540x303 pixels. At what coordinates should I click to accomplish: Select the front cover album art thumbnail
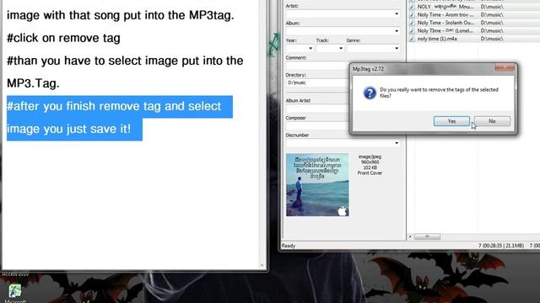point(317,185)
